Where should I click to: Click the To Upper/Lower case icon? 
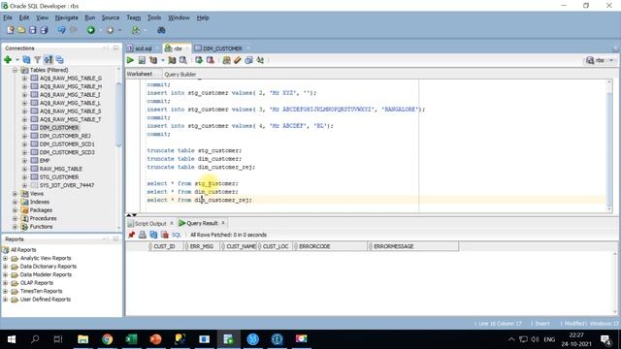(x=260, y=60)
